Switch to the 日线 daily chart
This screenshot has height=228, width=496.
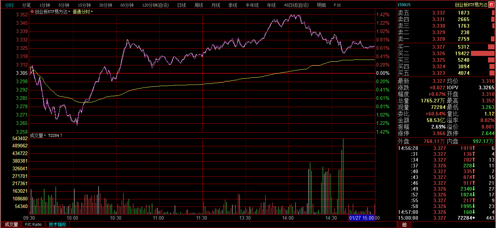[x=181, y=5]
